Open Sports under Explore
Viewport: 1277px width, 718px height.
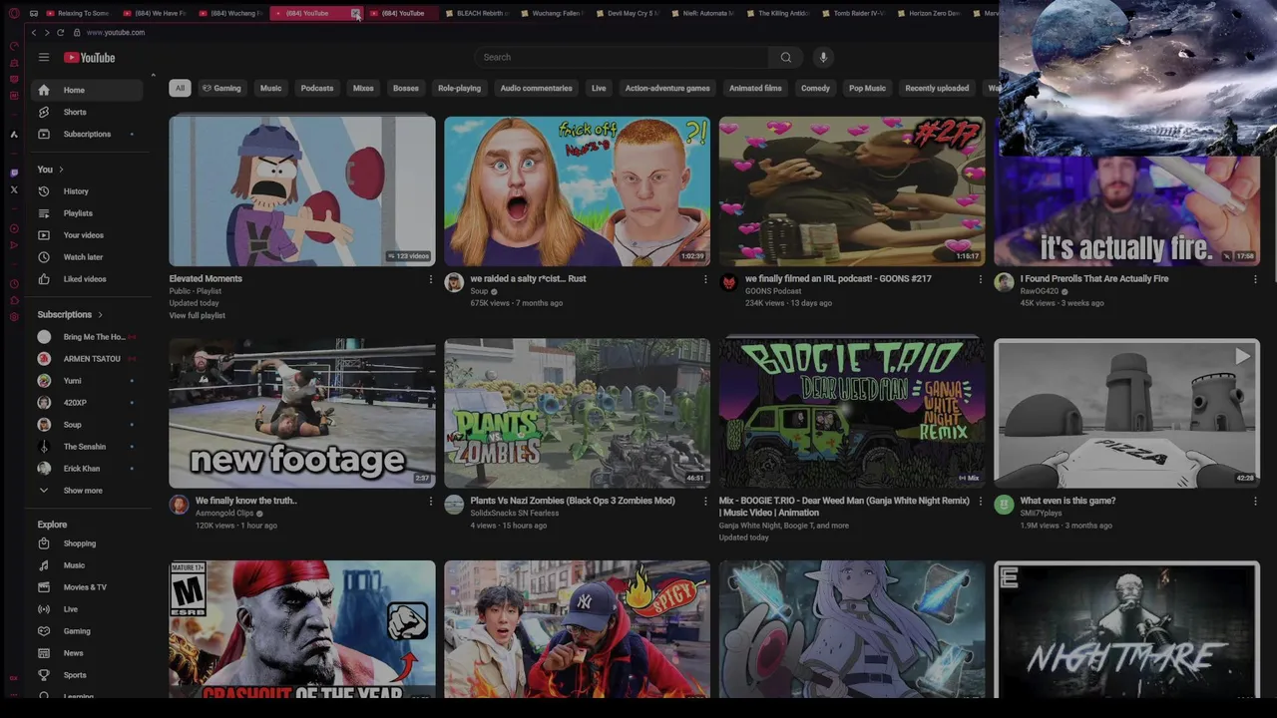coord(87,675)
